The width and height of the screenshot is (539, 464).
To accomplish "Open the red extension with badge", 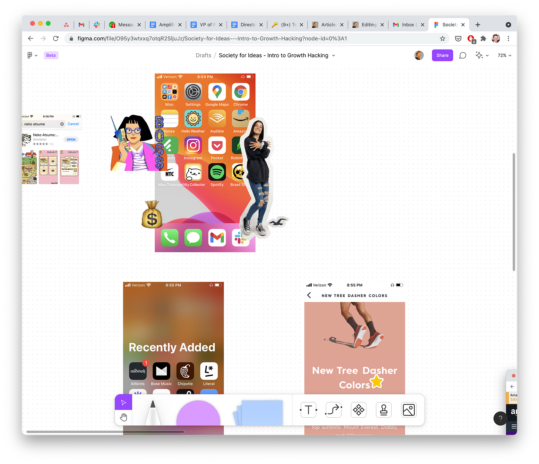I will (471, 38).
